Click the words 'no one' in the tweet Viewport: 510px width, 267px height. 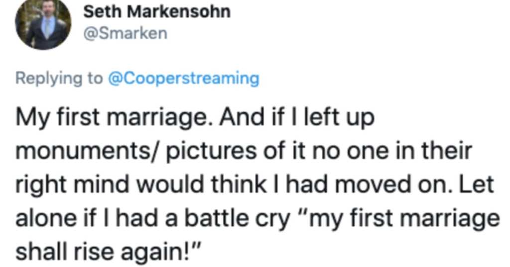[x=352, y=152]
